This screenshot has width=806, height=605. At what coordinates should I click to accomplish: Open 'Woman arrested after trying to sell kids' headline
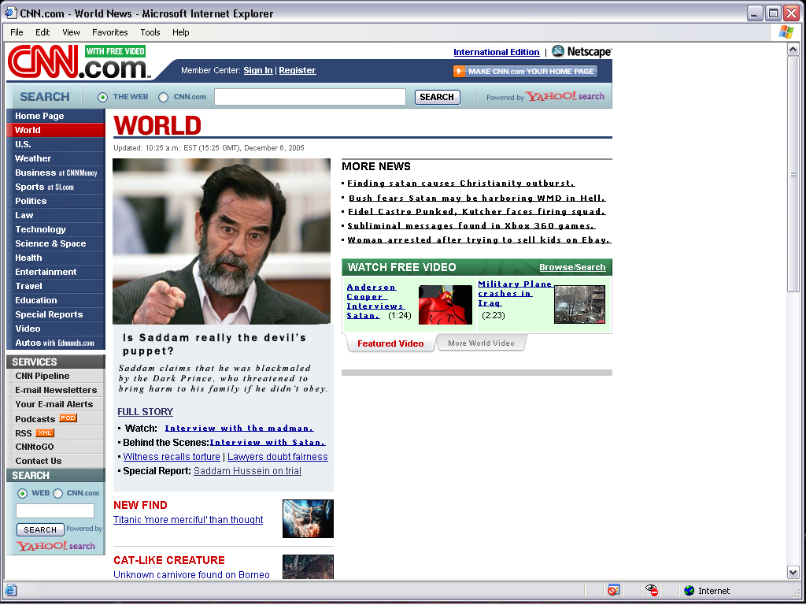(479, 239)
